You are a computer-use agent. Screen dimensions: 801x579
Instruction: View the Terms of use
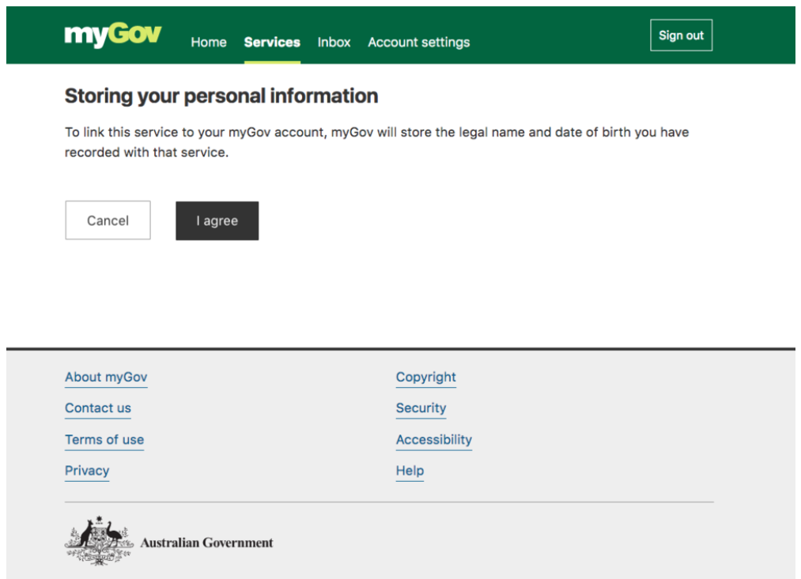(x=104, y=440)
